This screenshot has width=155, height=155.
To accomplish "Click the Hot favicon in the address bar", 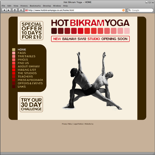I will [27, 10].
